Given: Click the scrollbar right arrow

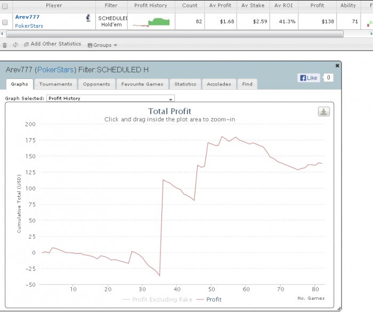Looking at the screenshot, I should pos(371,34).
